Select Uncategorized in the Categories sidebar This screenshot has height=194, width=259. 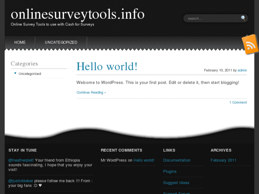click(x=30, y=74)
